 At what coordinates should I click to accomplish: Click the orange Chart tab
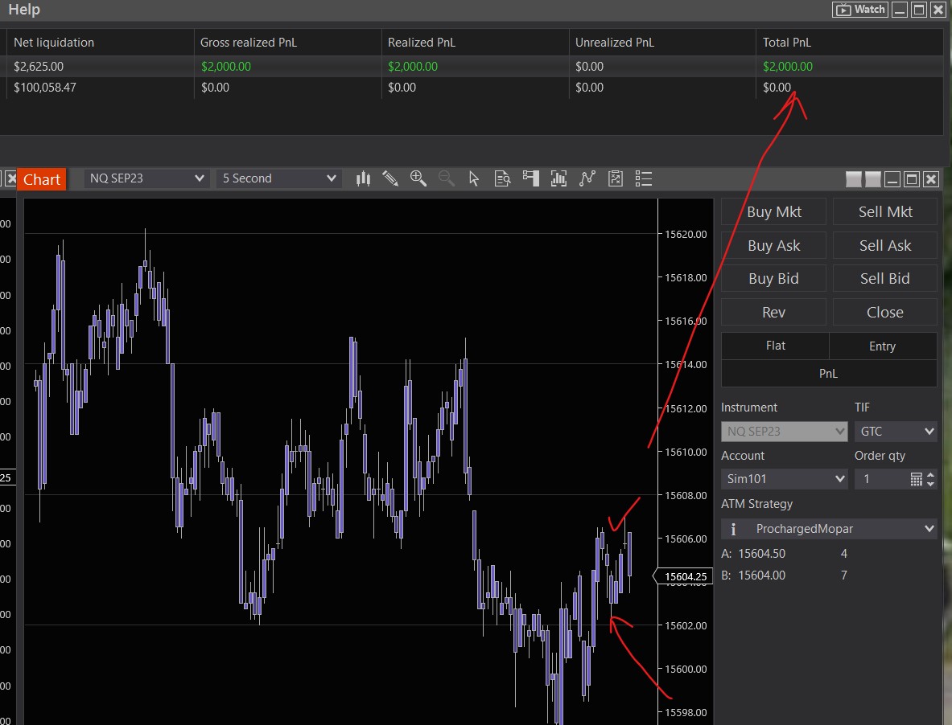(x=42, y=179)
